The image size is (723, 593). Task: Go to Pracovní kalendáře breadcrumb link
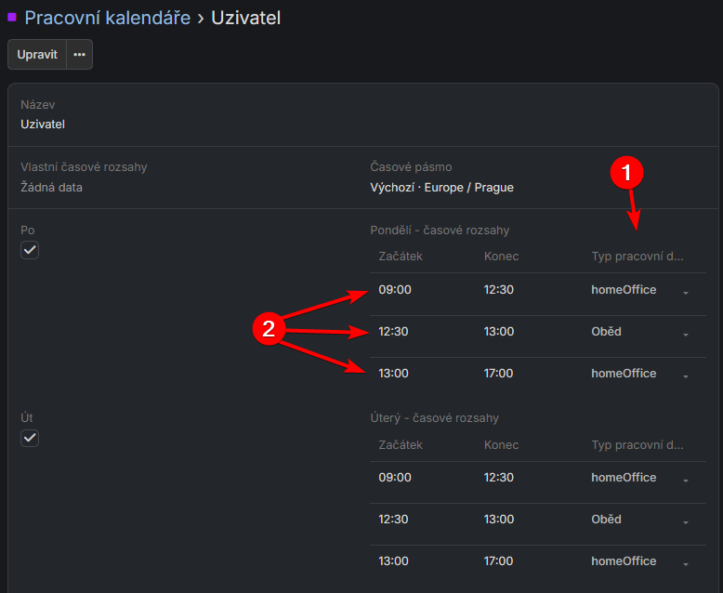coord(107,18)
